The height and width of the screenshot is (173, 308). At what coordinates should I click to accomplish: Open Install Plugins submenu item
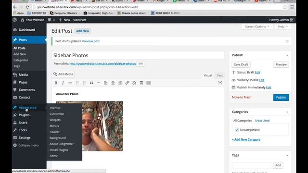pyautogui.click(x=59, y=150)
